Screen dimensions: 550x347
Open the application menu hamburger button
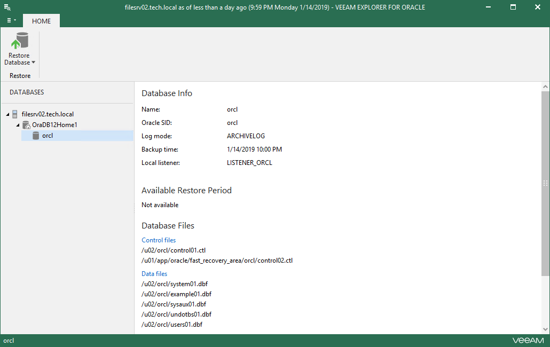coord(11,21)
